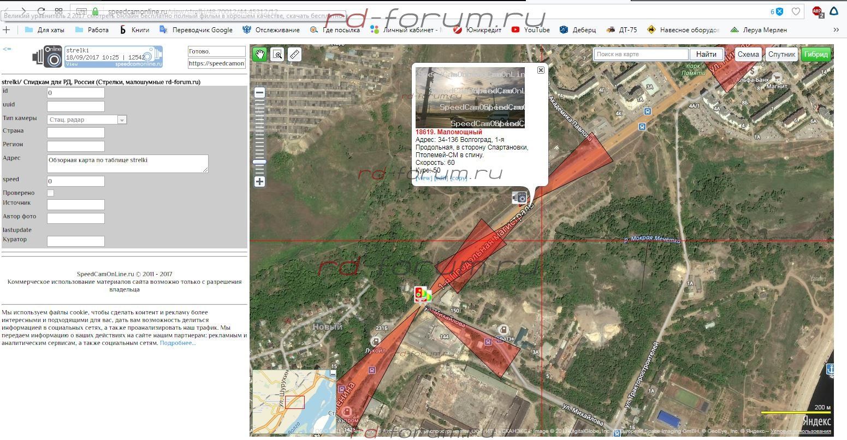Activate the zoom-to-area magnifier tool
The width and height of the screenshot is (847, 440).
(277, 54)
